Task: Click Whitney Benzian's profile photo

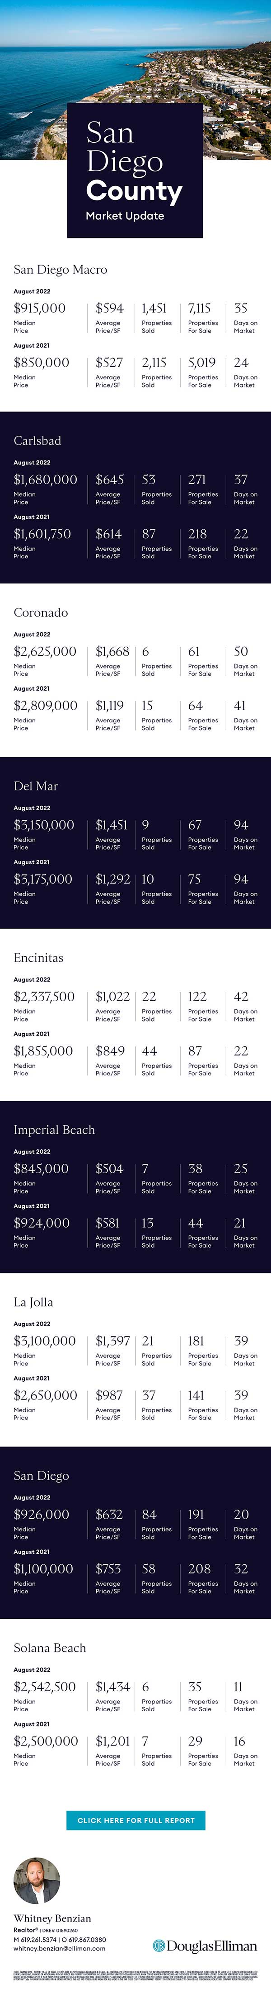Action: coord(37,1880)
